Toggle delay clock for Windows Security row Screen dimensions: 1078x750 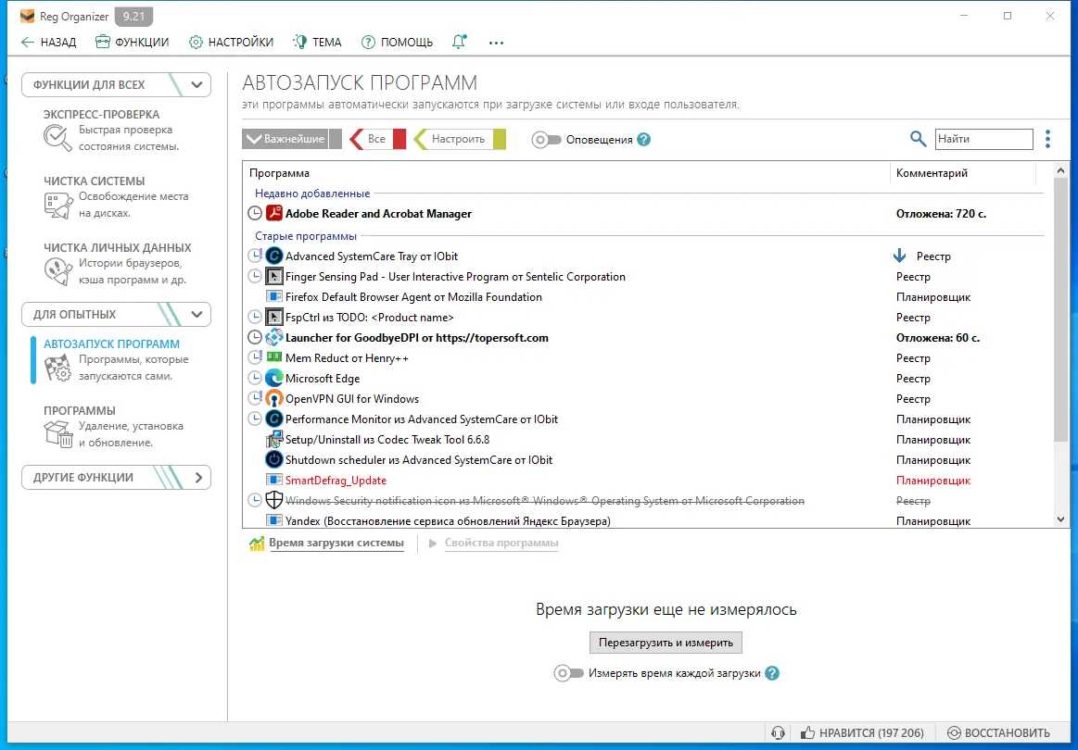[254, 500]
